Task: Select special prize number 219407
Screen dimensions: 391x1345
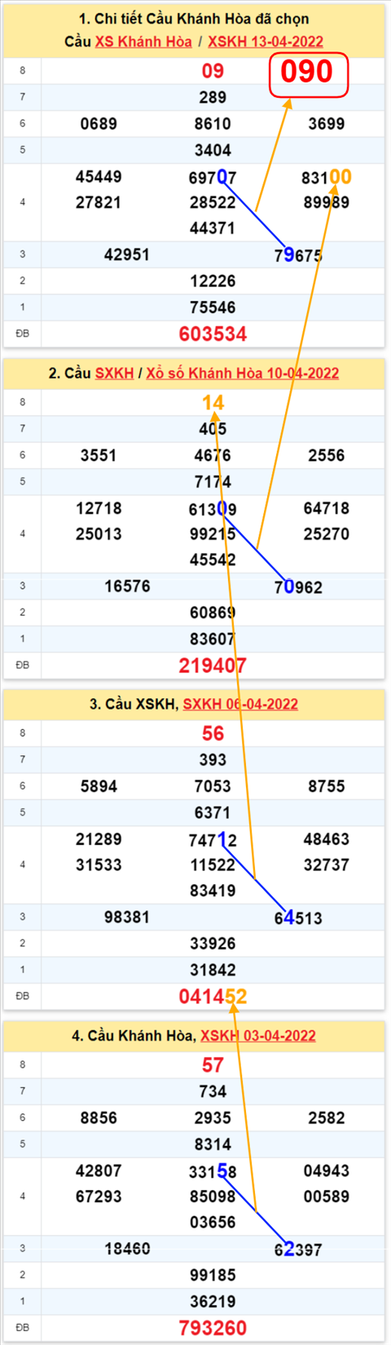Action: coord(213,665)
